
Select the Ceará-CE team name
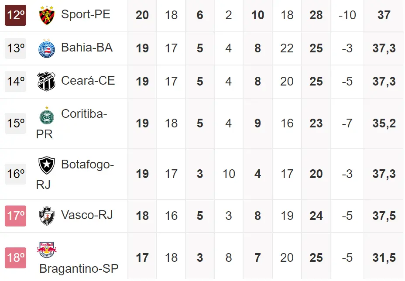(x=88, y=80)
